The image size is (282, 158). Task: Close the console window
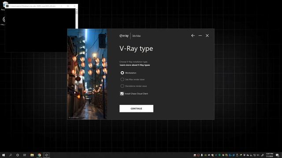[x=74, y=6]
